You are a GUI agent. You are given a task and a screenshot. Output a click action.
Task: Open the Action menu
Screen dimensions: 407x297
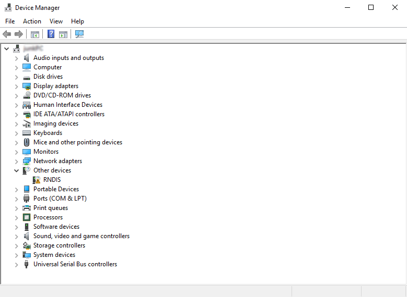pos(32,21)
